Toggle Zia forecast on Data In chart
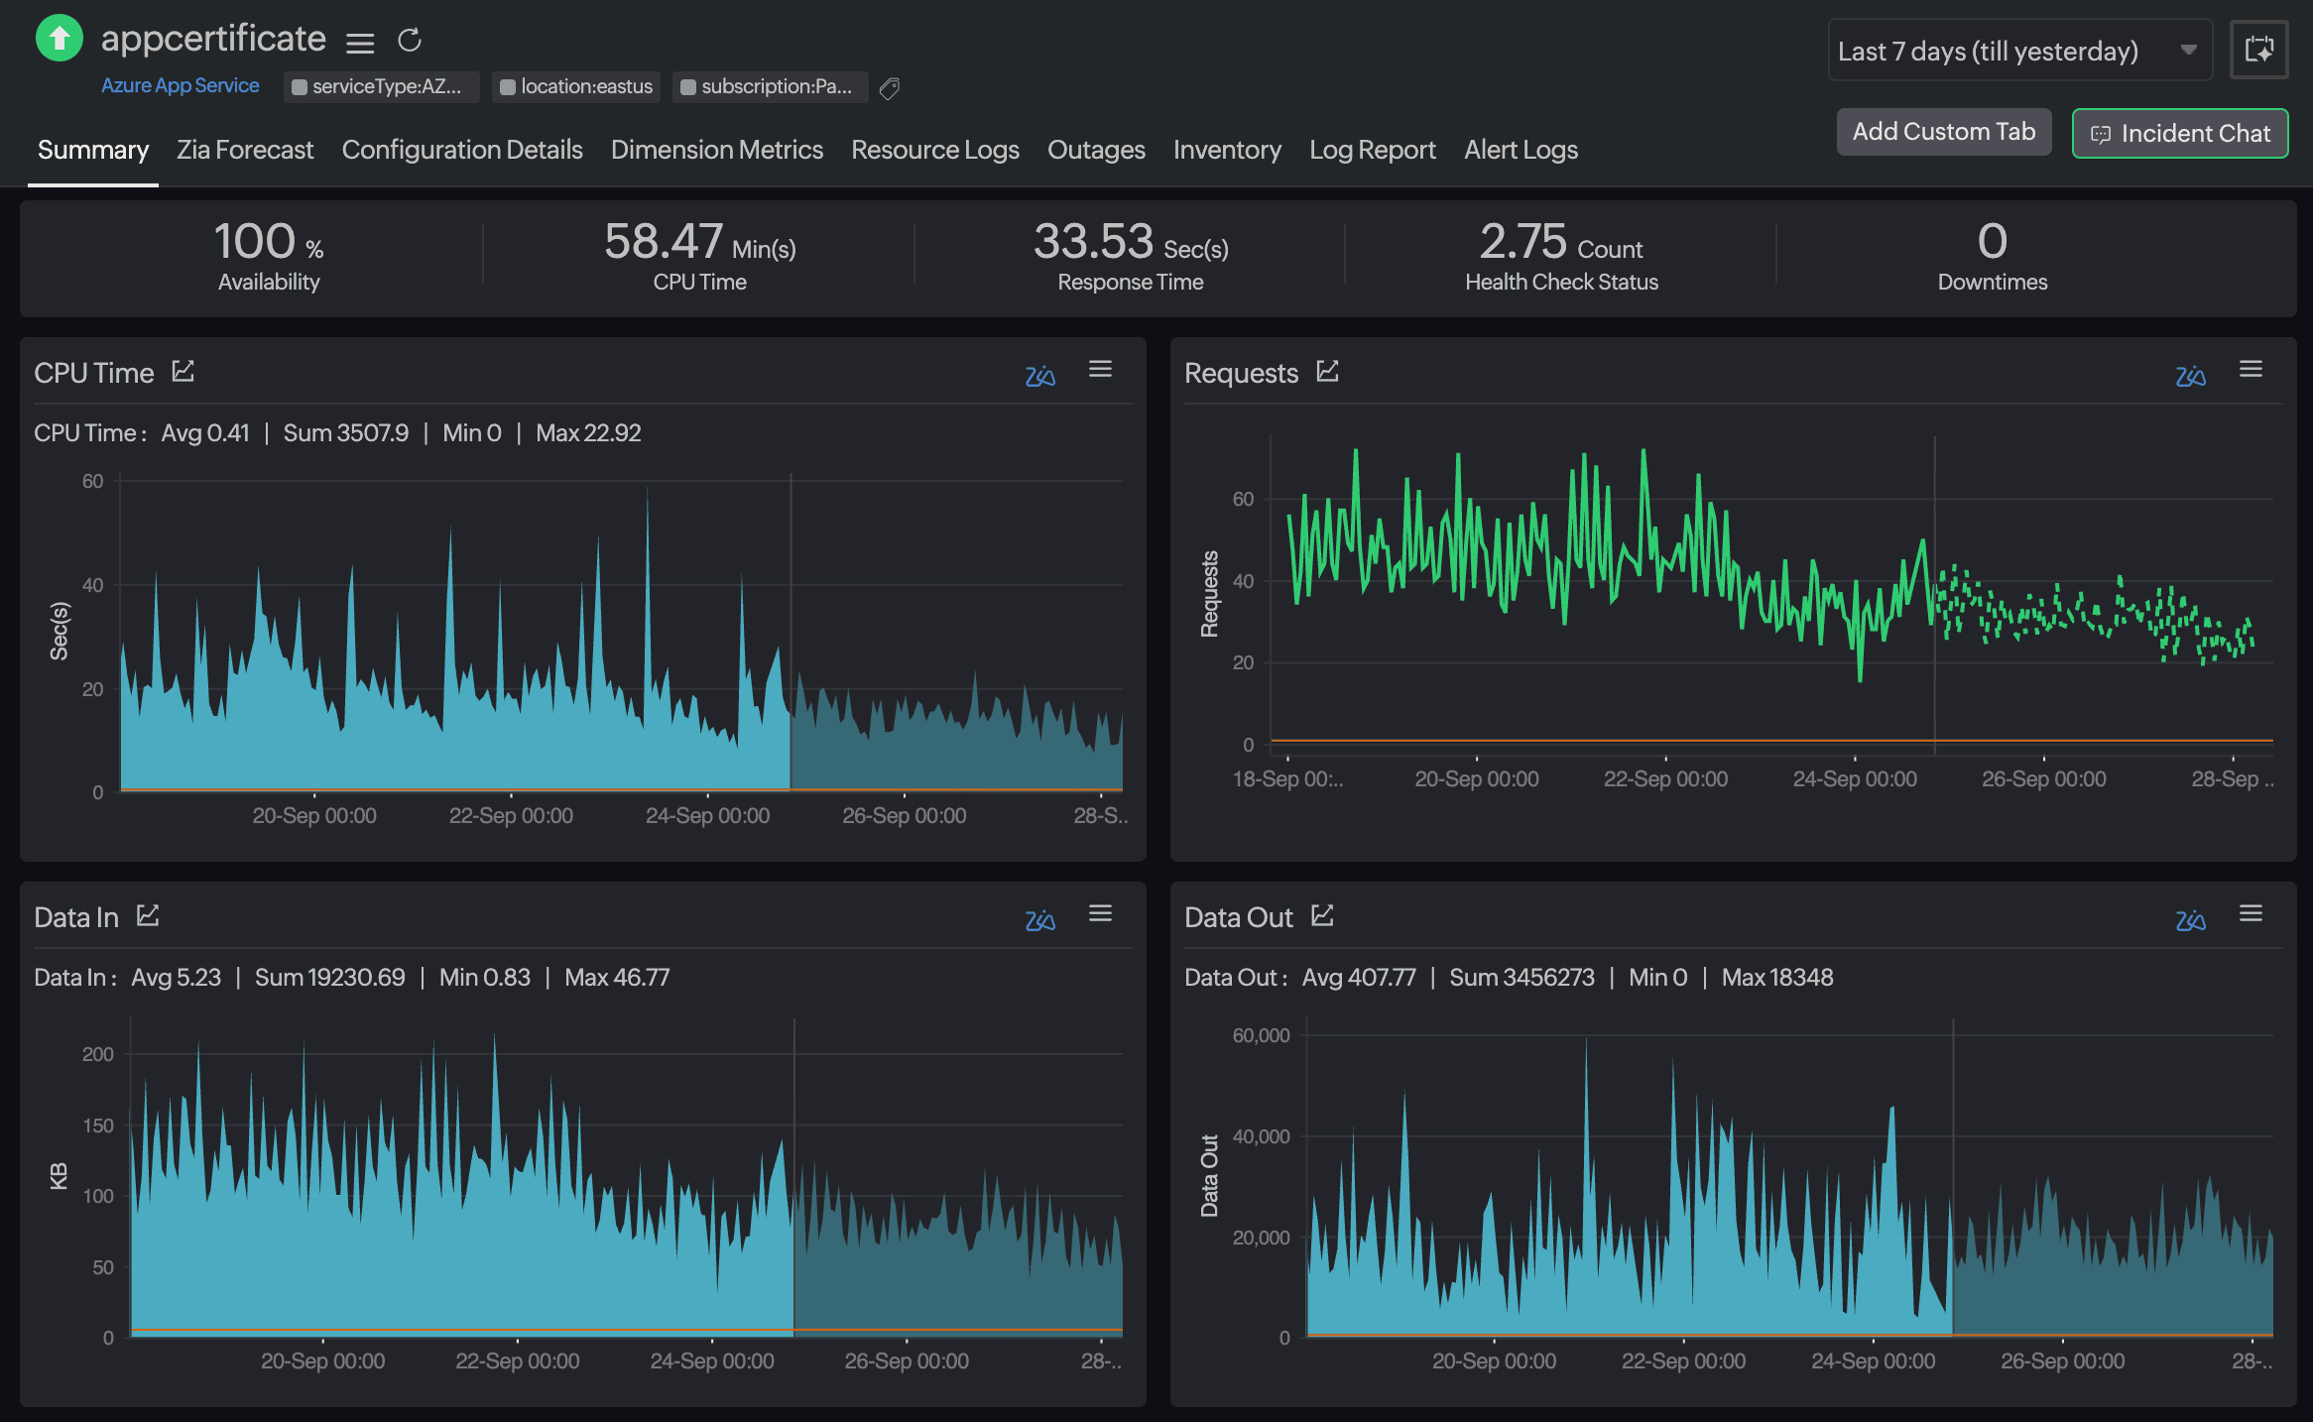 point(1040,920)
